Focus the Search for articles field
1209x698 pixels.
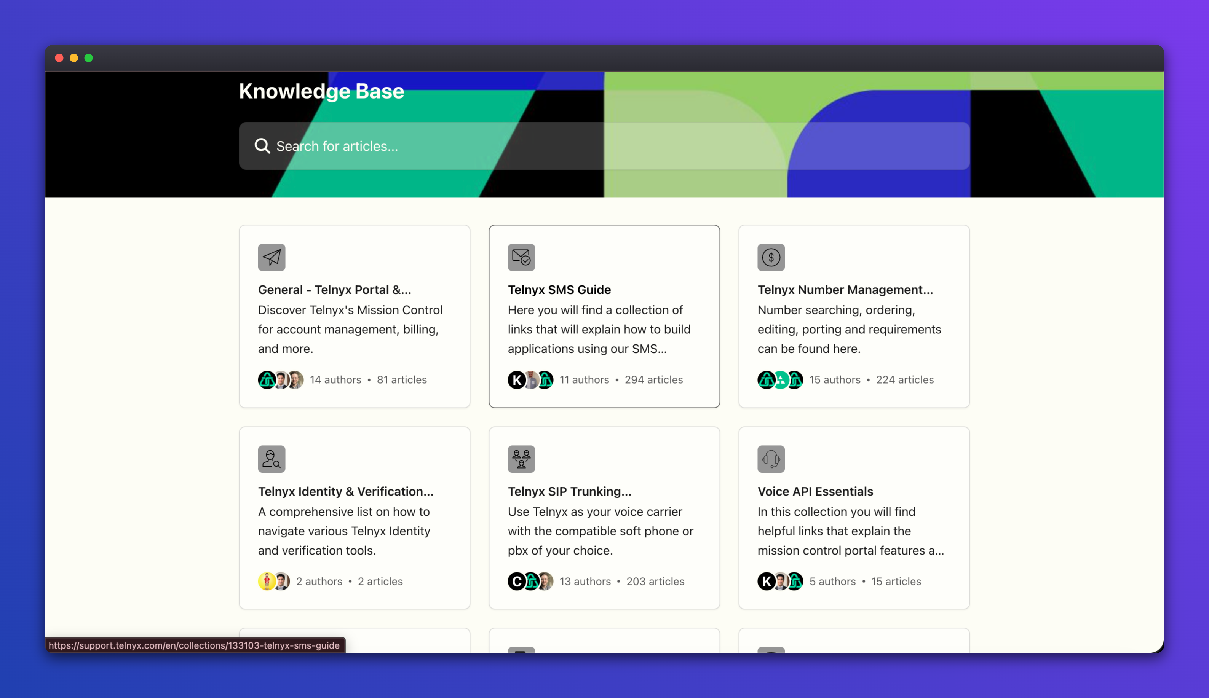[604, 146]
